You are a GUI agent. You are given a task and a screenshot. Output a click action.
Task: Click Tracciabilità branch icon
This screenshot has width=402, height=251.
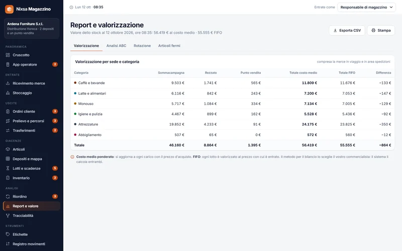tap(8, 216)
